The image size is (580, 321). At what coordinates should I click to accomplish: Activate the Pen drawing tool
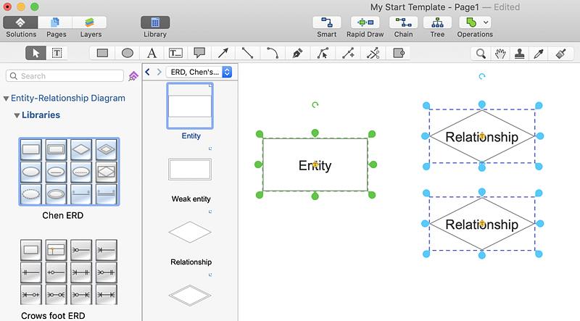tap(297, 53)
